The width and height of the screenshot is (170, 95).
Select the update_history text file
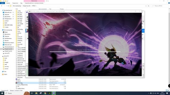pyautogui.click(x=21, y=88)
